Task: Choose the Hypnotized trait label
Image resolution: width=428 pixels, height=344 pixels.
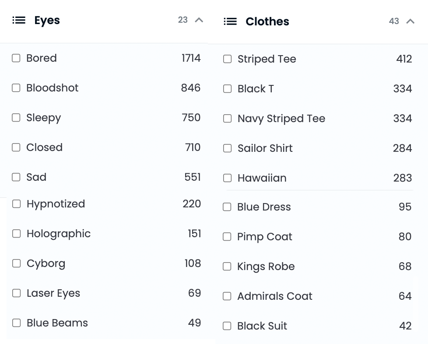Action: coord(56,204)
